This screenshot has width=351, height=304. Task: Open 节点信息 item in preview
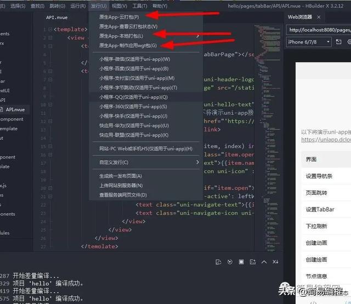click(326, 276)
